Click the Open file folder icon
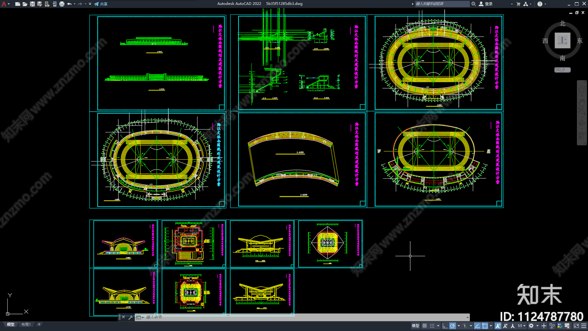Image resolution: width=588 pixels, height=331 pixels. click(x=25, y=4)
